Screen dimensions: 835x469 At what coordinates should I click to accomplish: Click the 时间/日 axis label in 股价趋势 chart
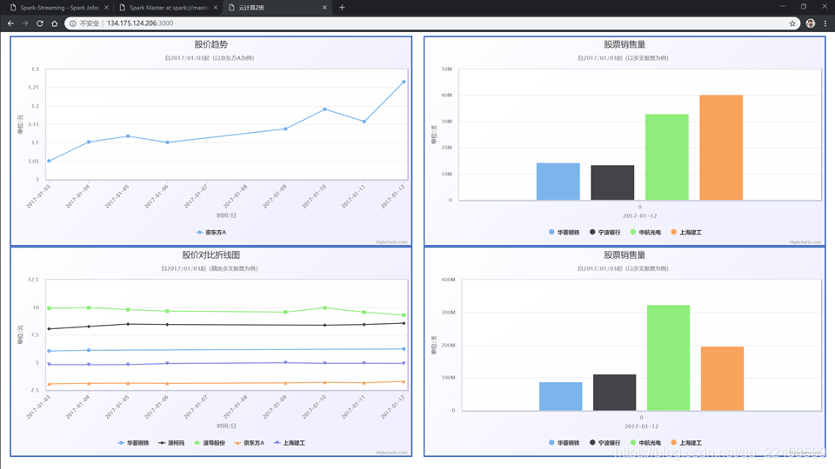(226, 215)
